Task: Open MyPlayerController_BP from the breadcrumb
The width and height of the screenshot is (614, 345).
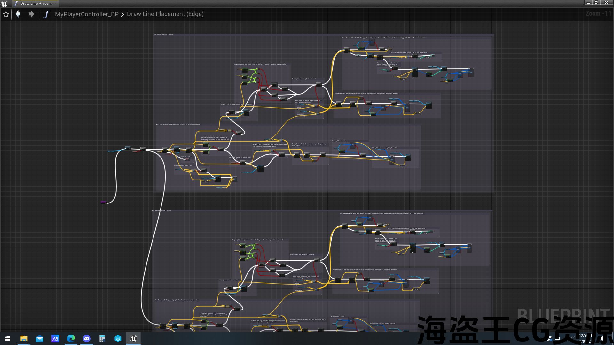Action: (86, 14)
